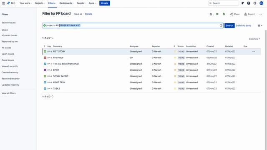Open the view layout switcher dropdown

[260, 25]
